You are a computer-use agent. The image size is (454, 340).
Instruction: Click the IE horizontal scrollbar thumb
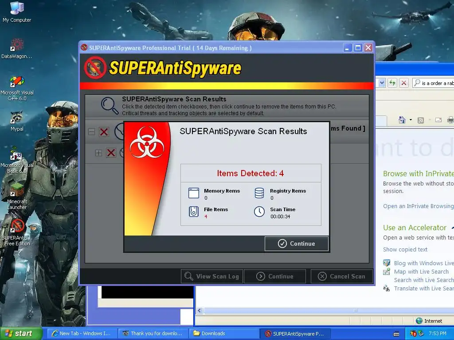(329, 310)
